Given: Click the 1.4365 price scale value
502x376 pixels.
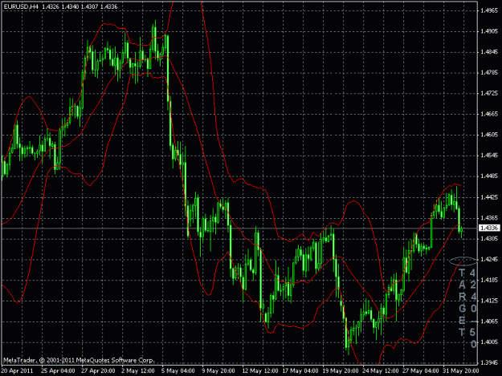Looking at the screenshot, I should point(489,218).
